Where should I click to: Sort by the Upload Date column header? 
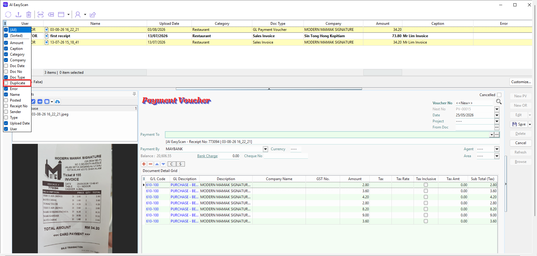pos(169,24)
